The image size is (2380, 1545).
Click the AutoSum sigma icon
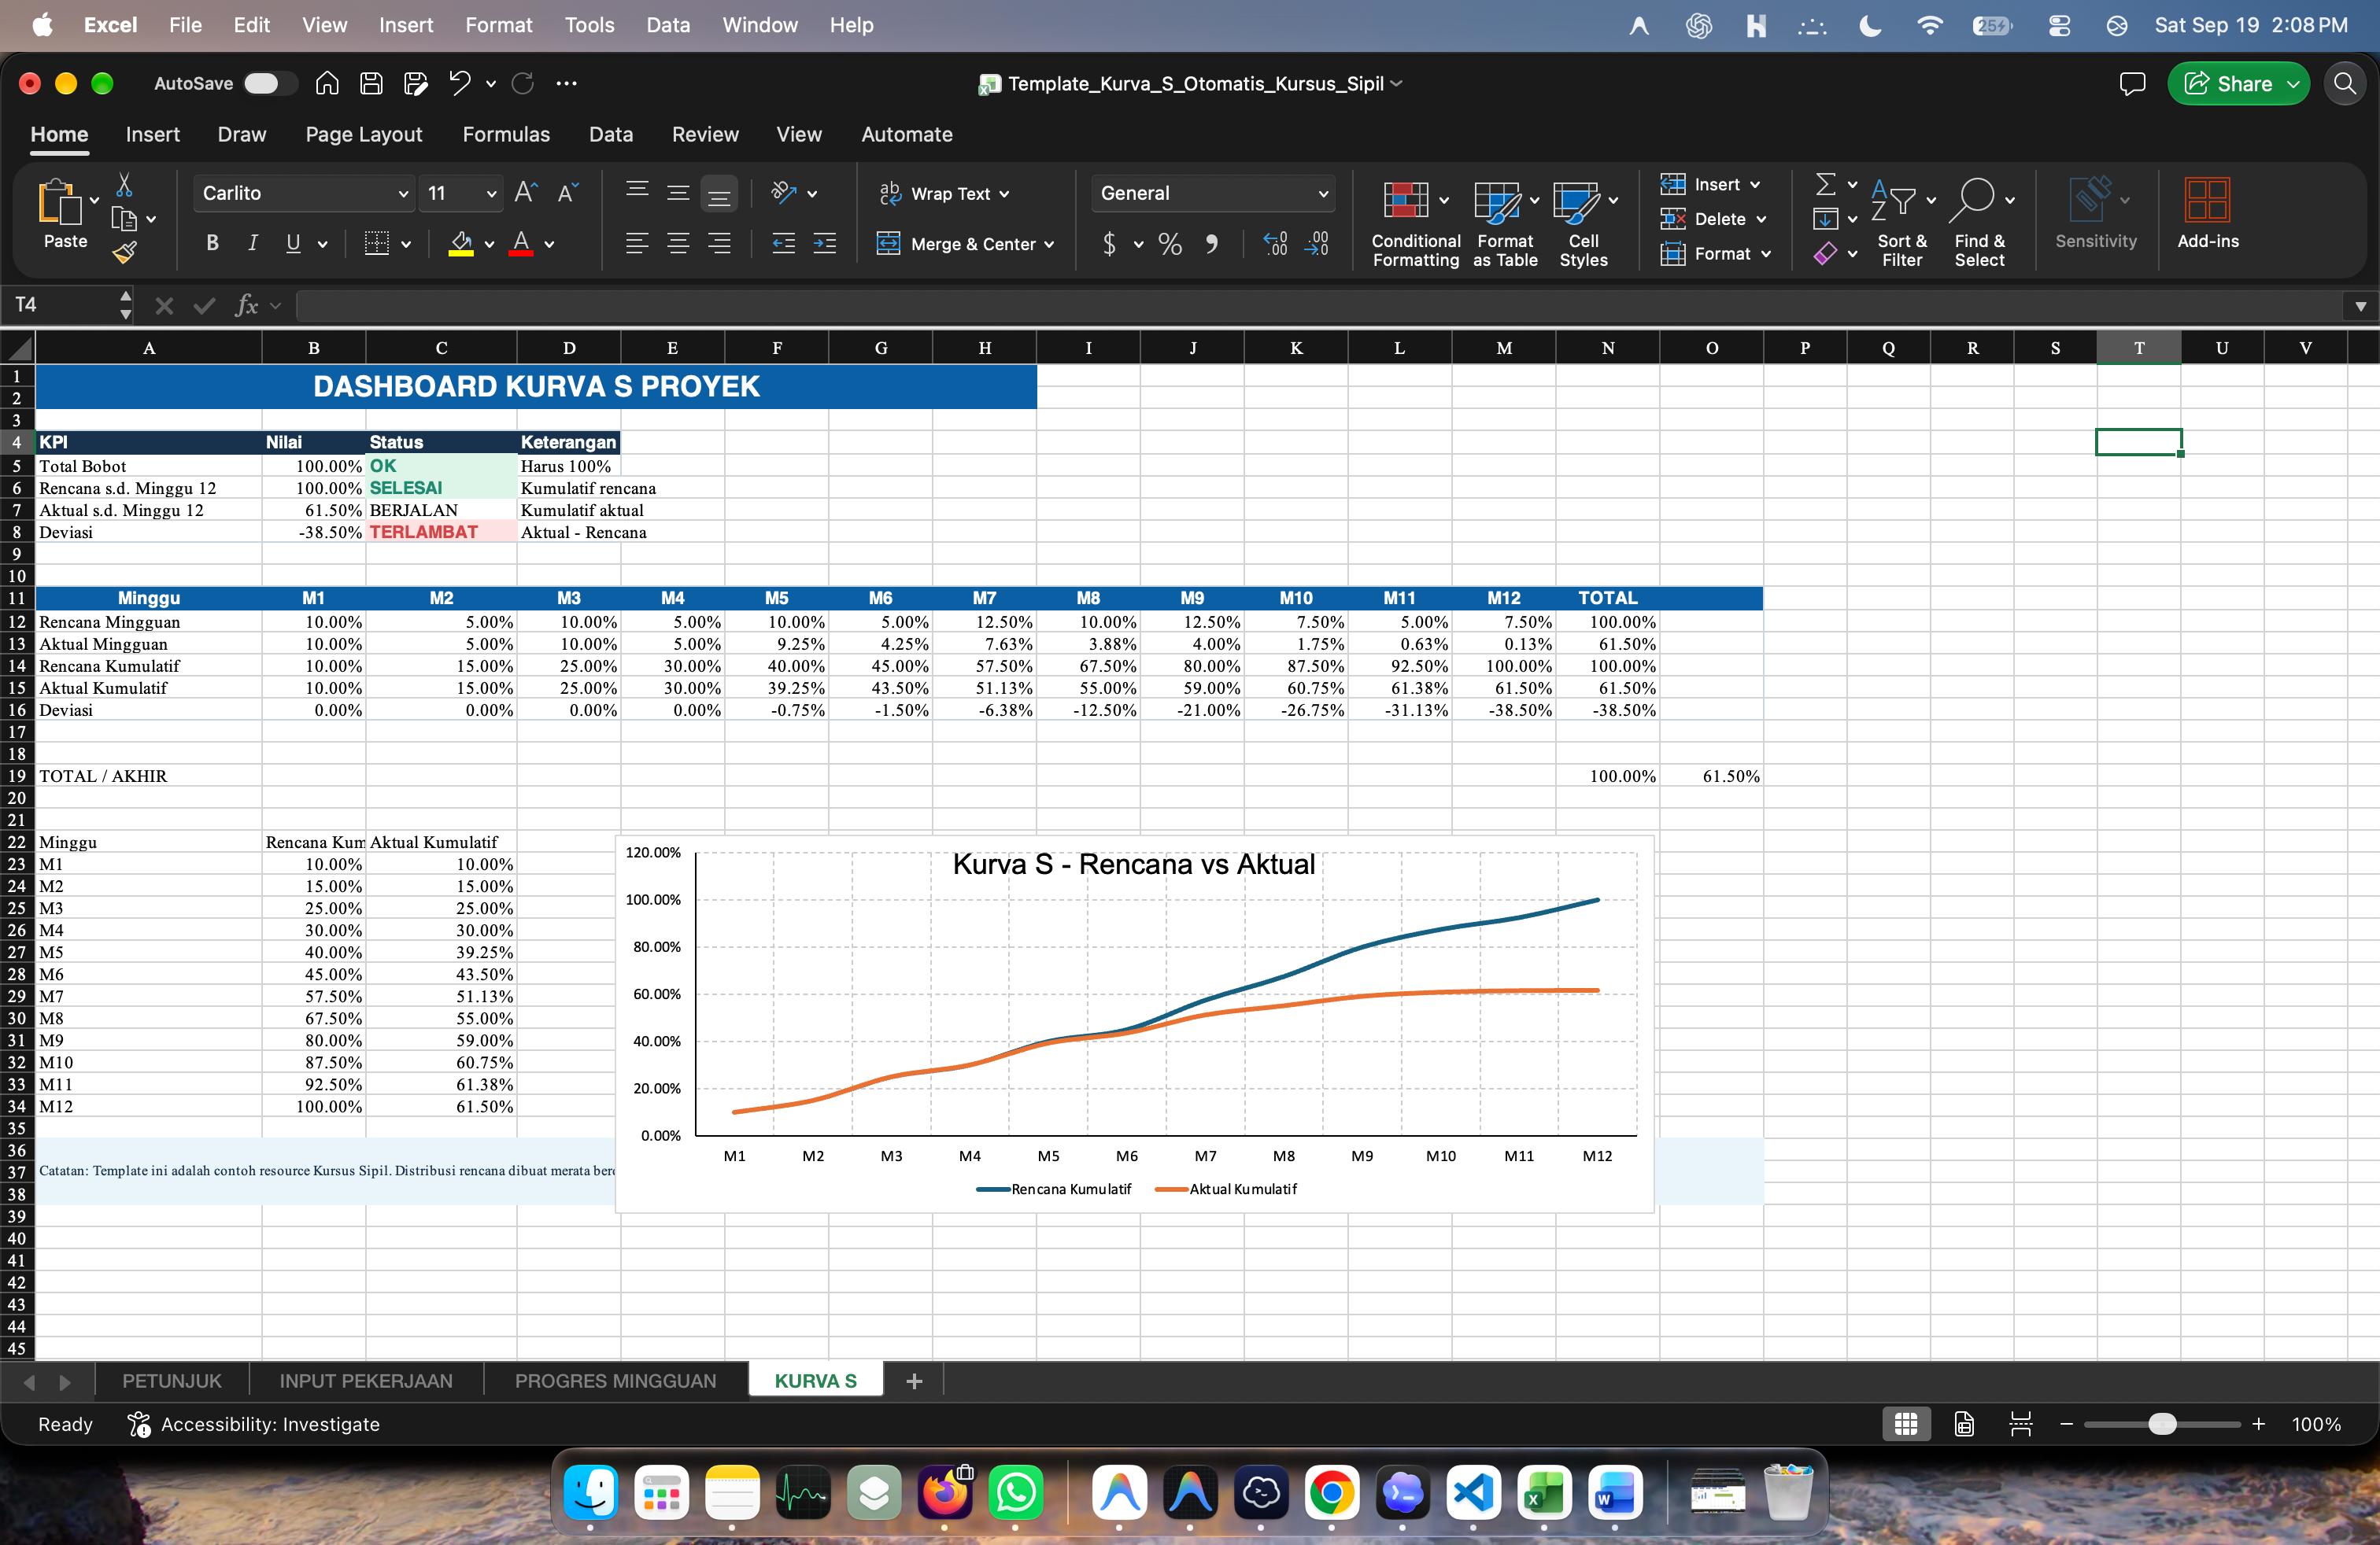click(1825, 185)
